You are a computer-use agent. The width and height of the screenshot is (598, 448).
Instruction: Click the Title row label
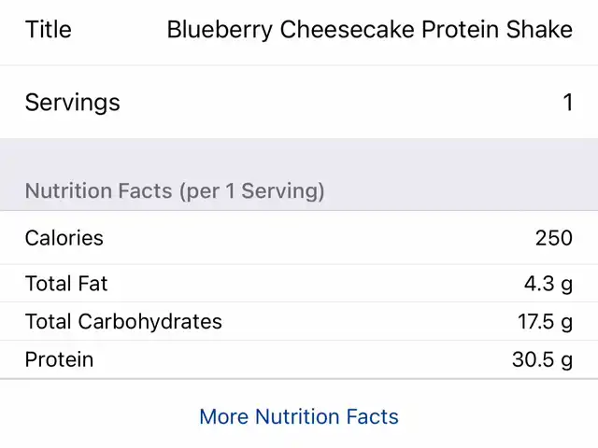pos(48,30)
